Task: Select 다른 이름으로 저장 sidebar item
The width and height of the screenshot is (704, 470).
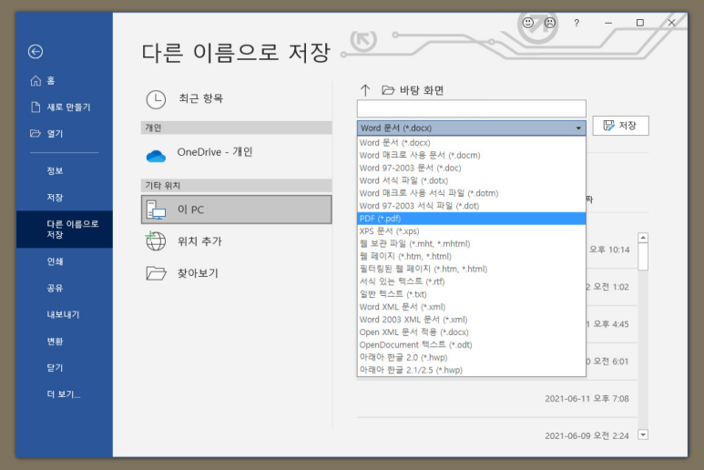Action: coord(65,229)
